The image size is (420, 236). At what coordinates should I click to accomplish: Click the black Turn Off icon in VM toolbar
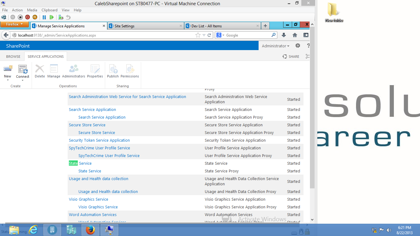[20, 17]
